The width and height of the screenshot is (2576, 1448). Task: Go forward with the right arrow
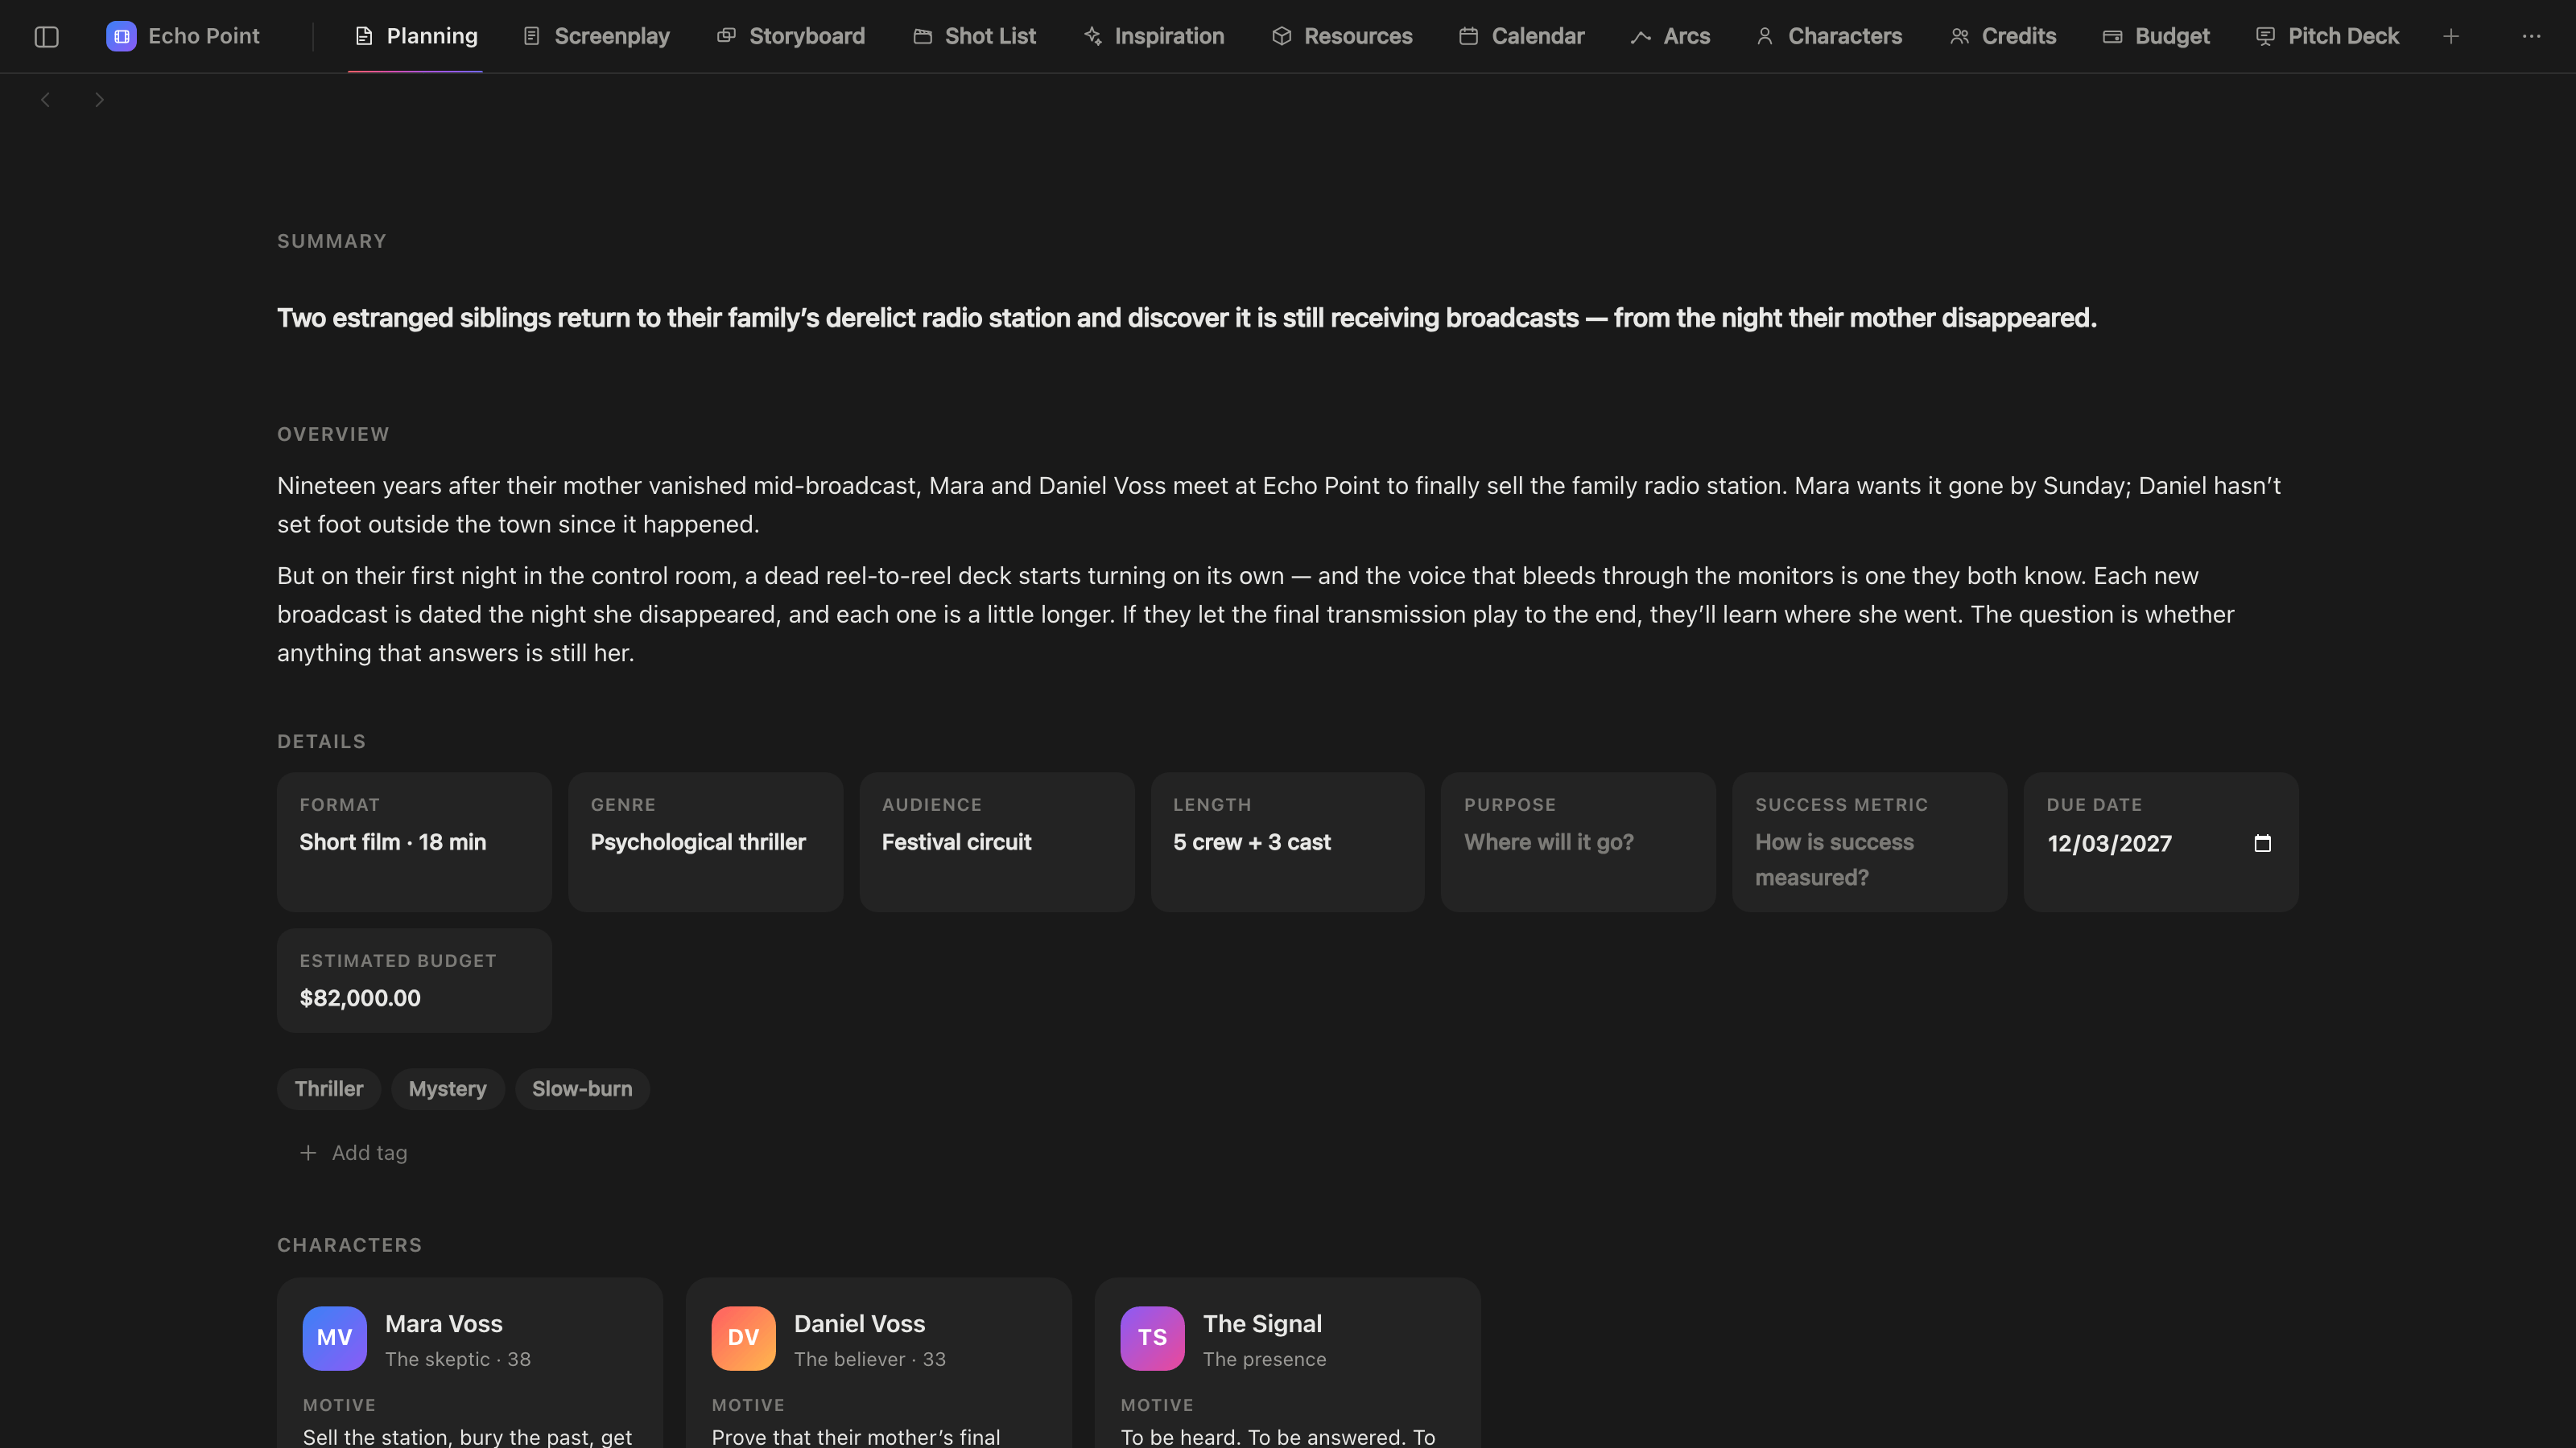99,99
